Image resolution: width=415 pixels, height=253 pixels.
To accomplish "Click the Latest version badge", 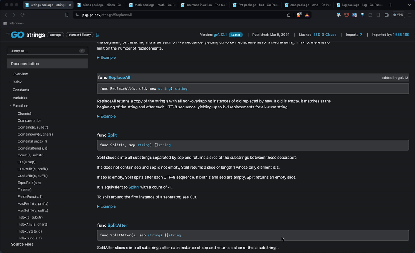I will tap(236, 35).
